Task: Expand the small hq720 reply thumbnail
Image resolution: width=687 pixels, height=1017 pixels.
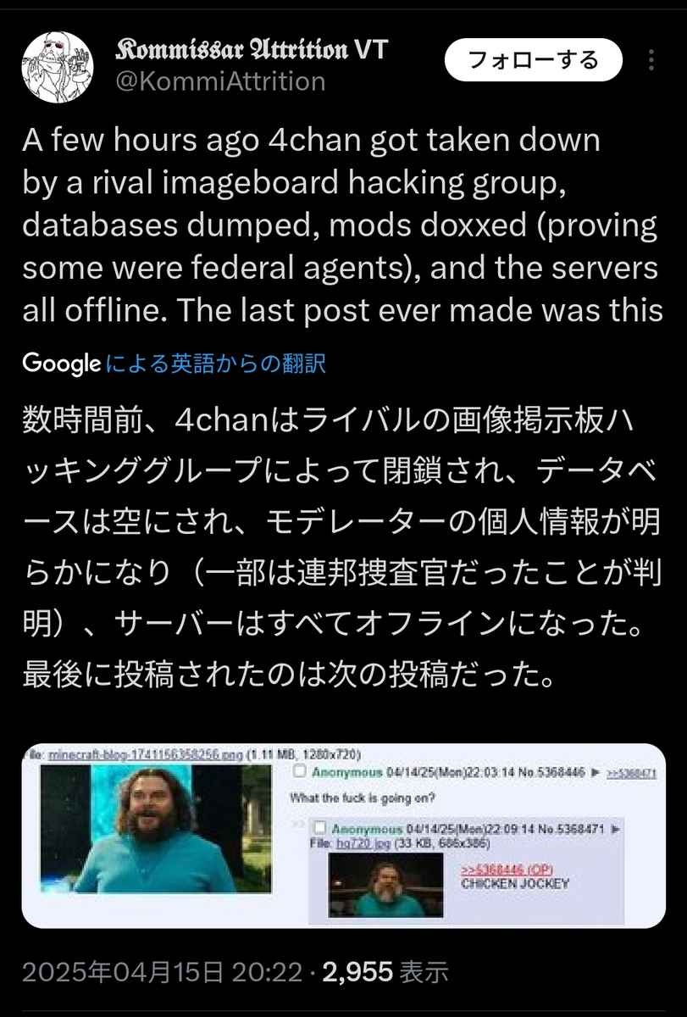Action: point(385,886)
